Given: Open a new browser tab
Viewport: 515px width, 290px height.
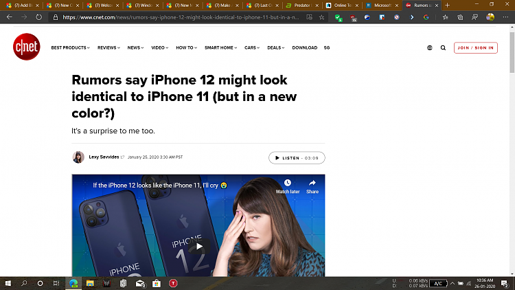Looking at the screenshot, I should (447, 5).
